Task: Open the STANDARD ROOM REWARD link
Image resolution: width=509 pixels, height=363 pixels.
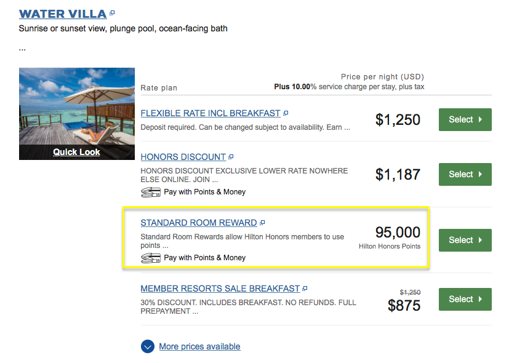Action: [x=199, y=223]
